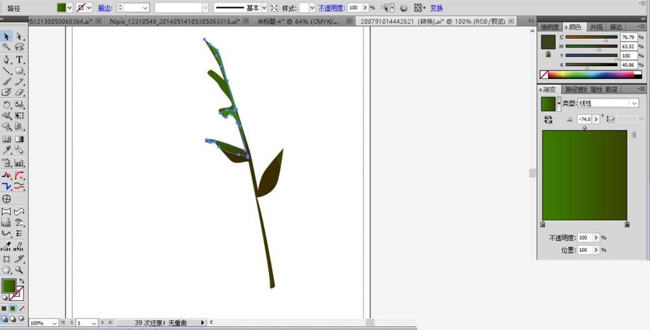The width and height of the screenshot is (650, 330).
Task: Select the Rounded Rectangle shape tool
Action: tap(19, 71)
